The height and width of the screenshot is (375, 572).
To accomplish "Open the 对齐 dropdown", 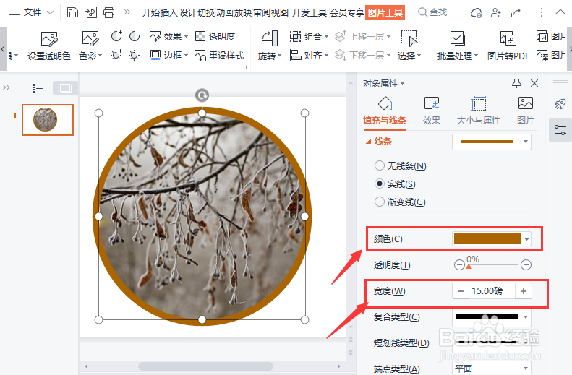I will (309, 56).
